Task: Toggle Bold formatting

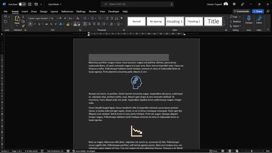Action: coord(30,24)
